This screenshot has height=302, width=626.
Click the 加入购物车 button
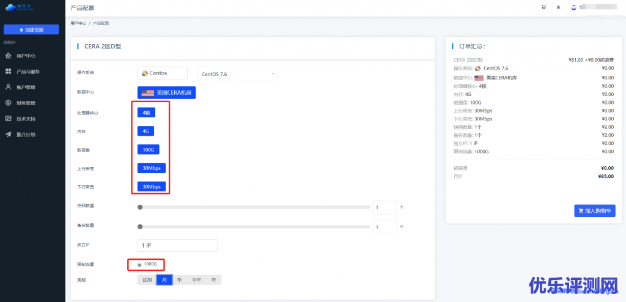tap(595, 210)
